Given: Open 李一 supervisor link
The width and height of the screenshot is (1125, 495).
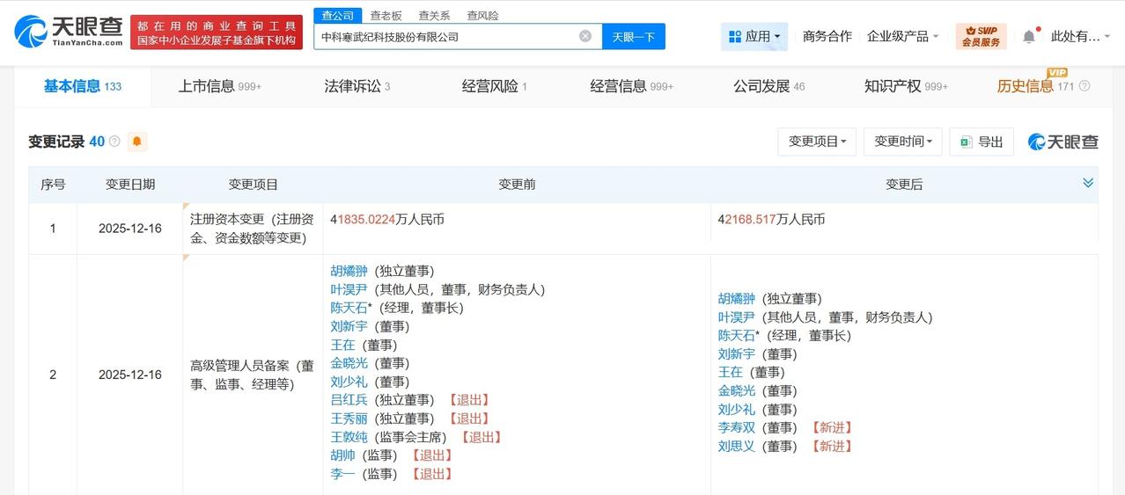Looking at the screenshot, I should pyautogui.click(x=343, y=474).
